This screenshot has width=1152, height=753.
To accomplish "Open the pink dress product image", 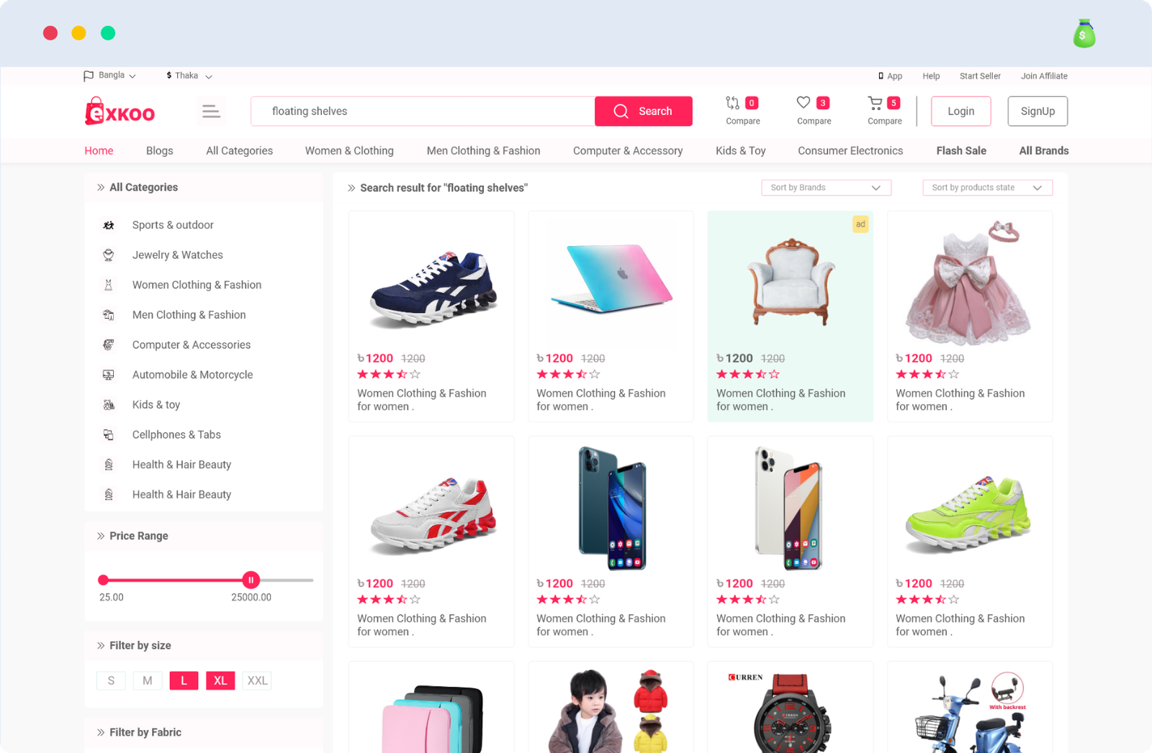I will (x=969, y=282).
